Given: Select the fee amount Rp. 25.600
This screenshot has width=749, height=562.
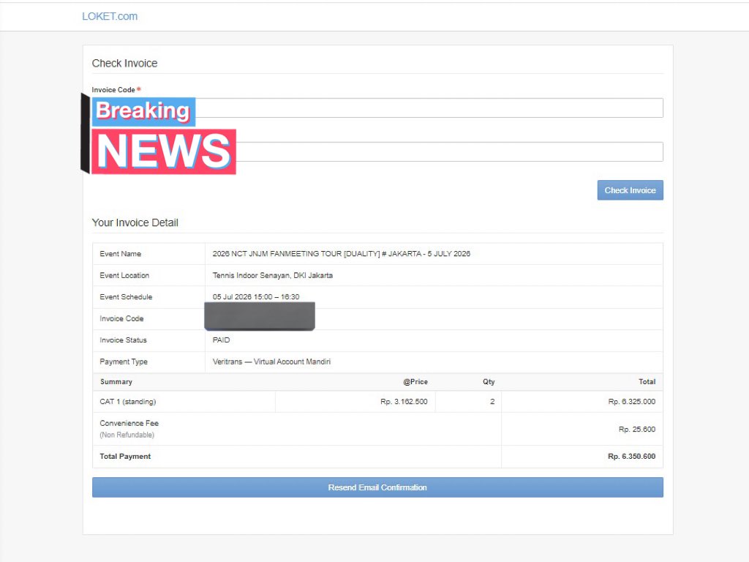Looking at the screenshot, I should (x=637, y=429).
